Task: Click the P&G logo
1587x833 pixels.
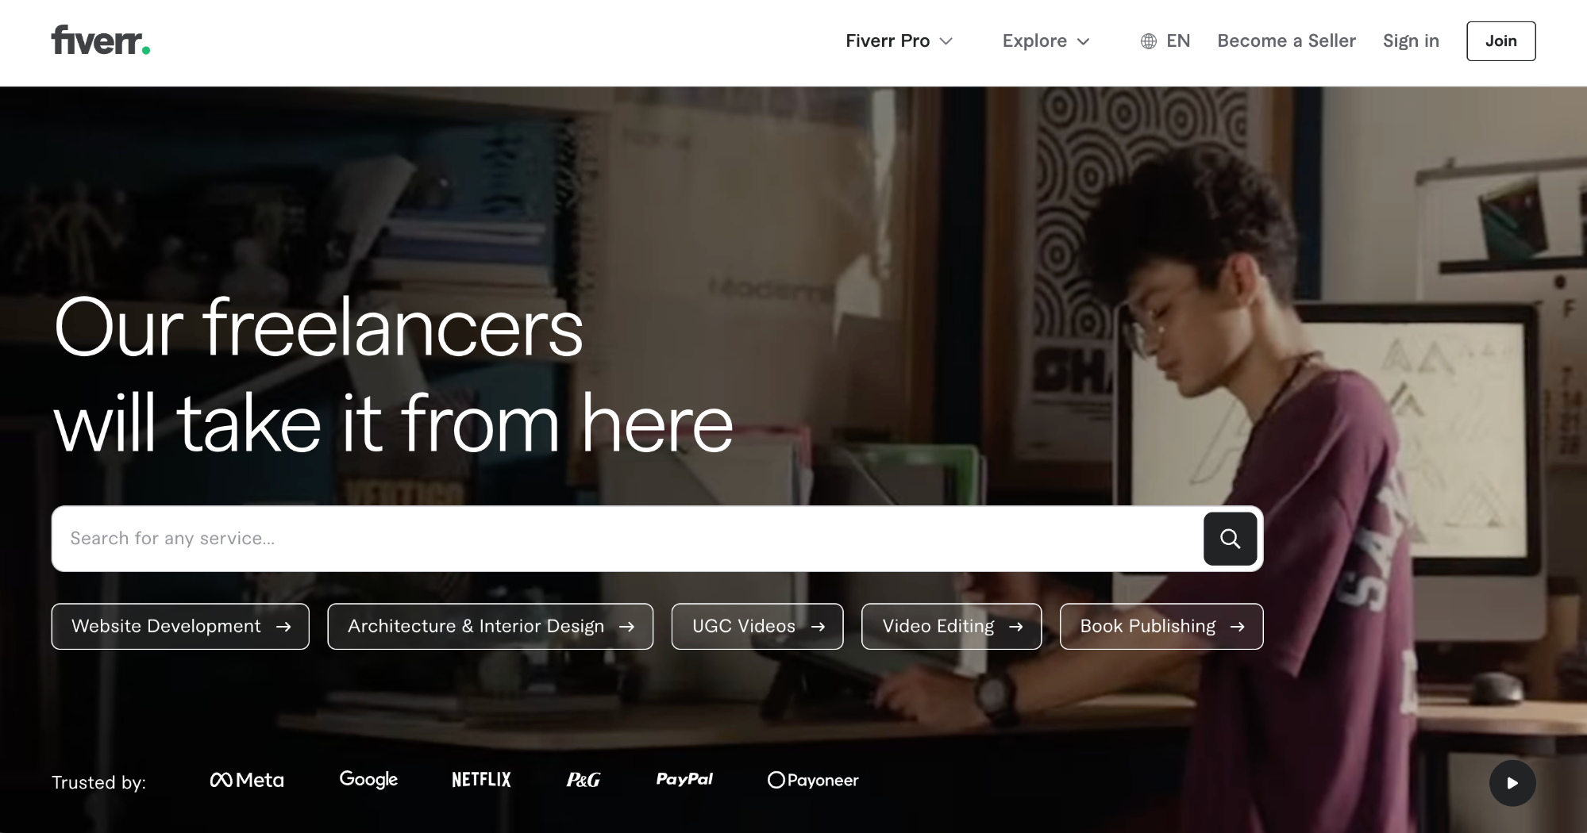Action: click(583, 780)
